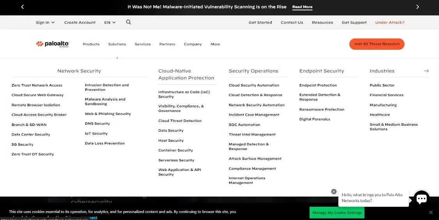Select Infrastructure as Code (IaC) Security
The height and width of the screenshot is (220, 439).
tap(184, 94)
